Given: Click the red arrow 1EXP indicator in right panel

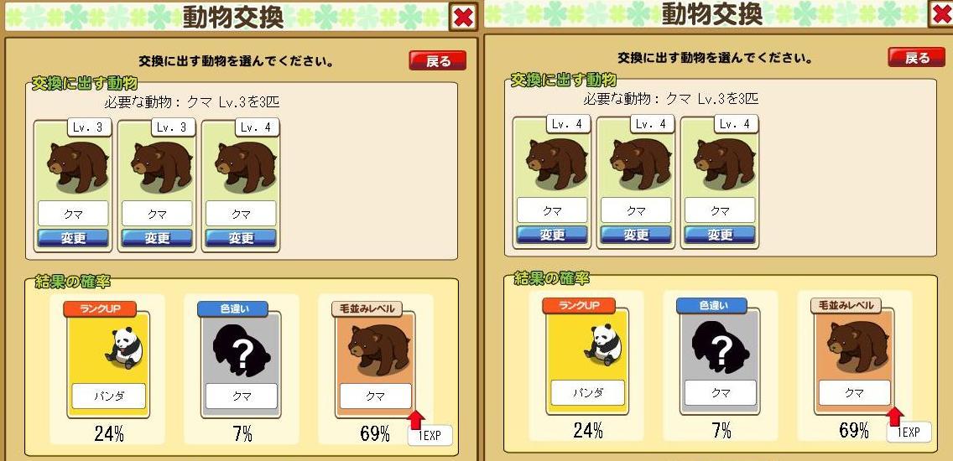Looking at the screenshot, I should 908,425.
